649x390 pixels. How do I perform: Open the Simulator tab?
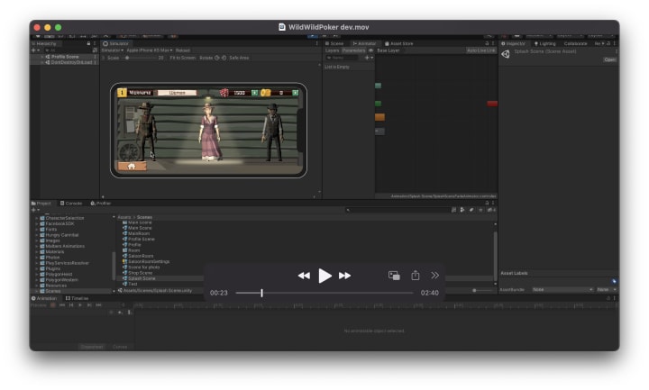[x=116, y=43]
